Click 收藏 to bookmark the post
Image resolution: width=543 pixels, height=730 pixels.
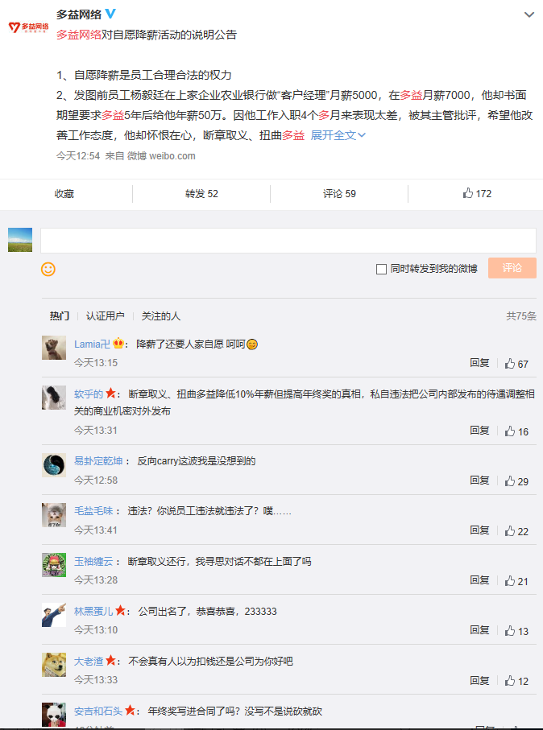coord(64,194)
